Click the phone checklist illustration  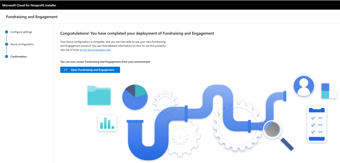(317, 124)
